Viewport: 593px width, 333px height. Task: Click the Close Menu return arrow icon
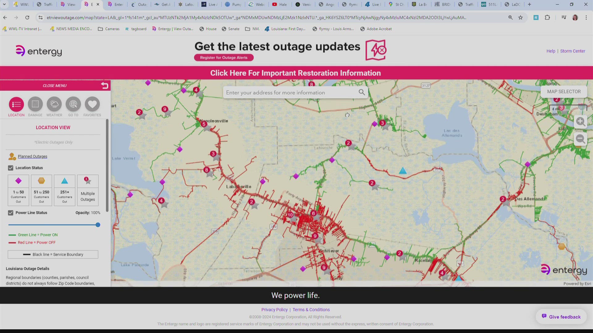[x=105, y=85]
